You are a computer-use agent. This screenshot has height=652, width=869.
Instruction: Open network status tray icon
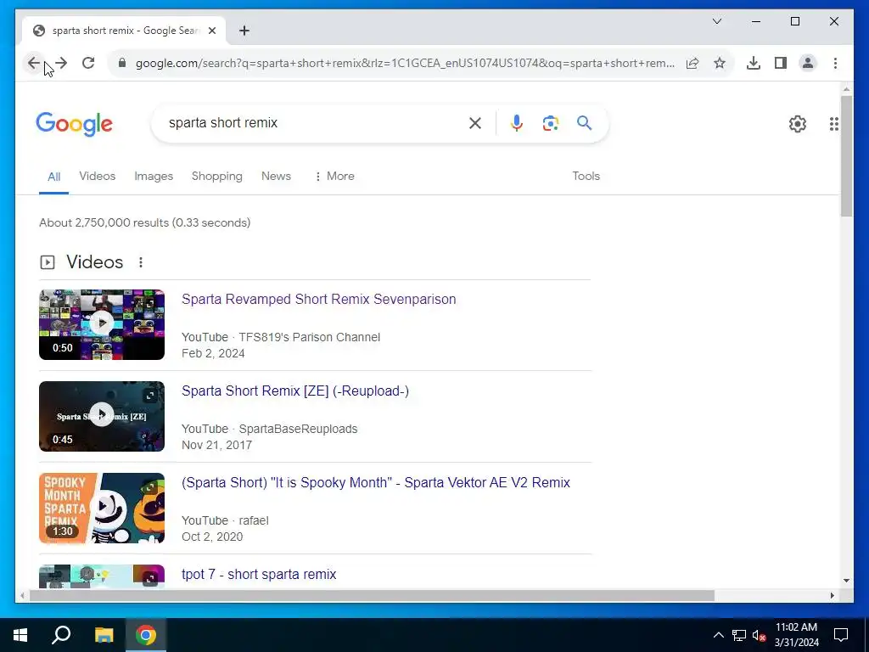coord(739,635)
